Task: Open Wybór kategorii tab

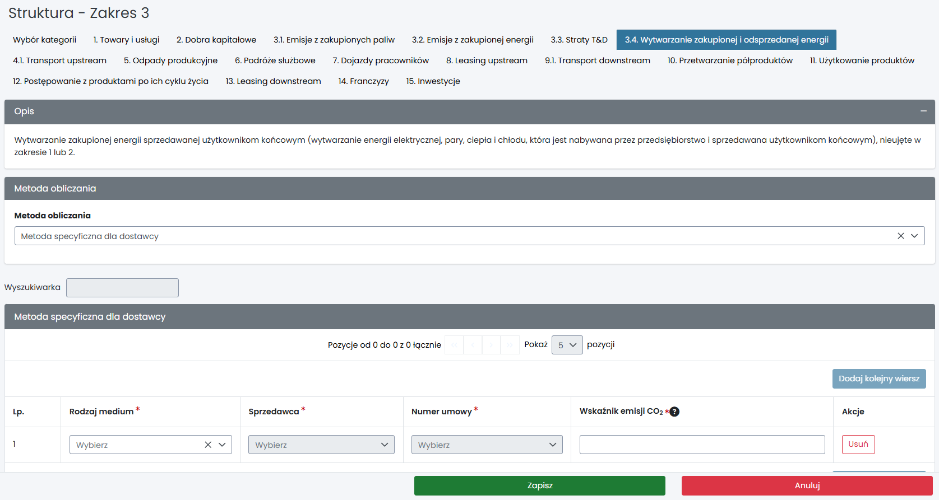Action: click(x=44, y=40)
